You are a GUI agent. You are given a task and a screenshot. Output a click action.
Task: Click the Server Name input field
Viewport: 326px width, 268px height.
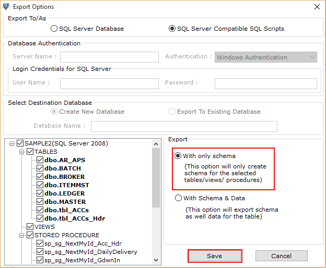click(109, 57)
